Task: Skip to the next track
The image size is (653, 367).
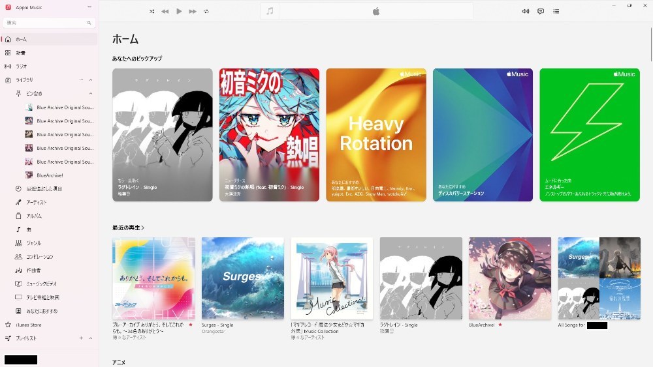Action: pyautogui.click(x=193, y=11)
